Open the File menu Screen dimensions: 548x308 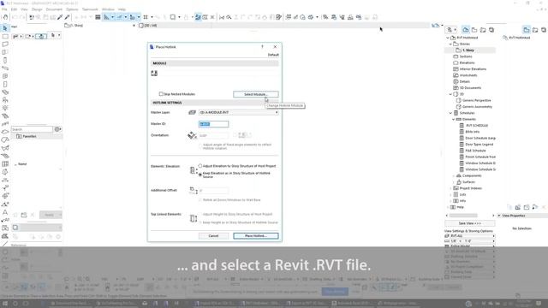4,9
